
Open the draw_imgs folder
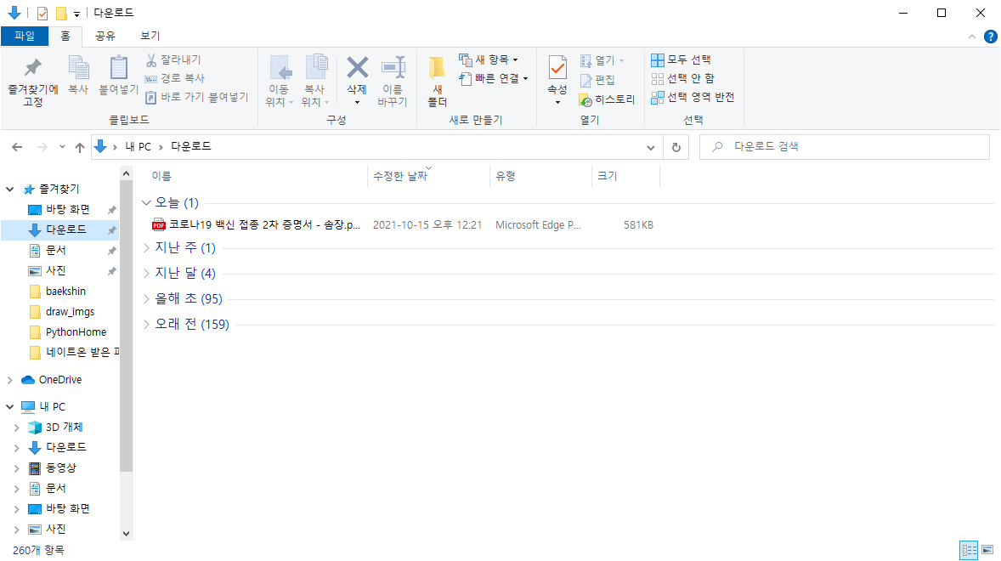pos(70,311)
